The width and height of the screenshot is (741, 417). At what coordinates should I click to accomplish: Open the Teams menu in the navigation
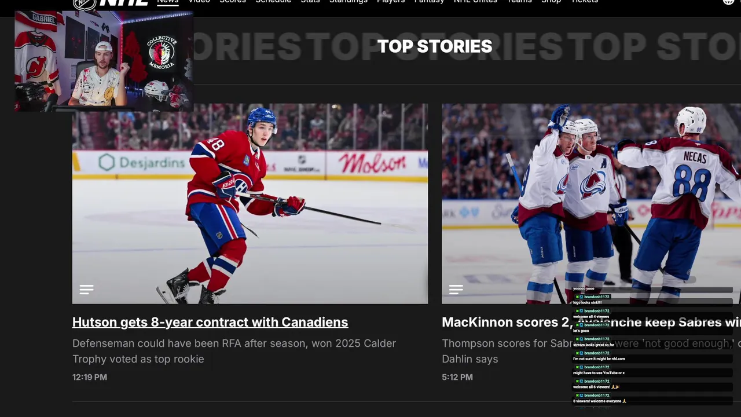[519, 2]
